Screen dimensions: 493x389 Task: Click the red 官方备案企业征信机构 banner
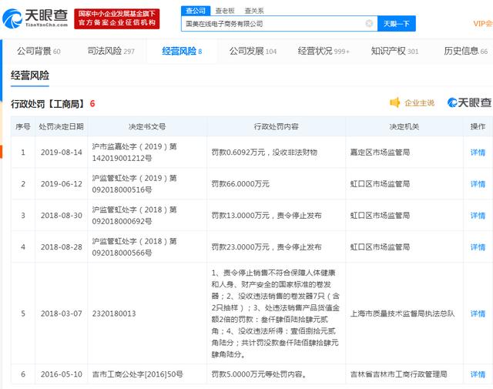[117, 18]
